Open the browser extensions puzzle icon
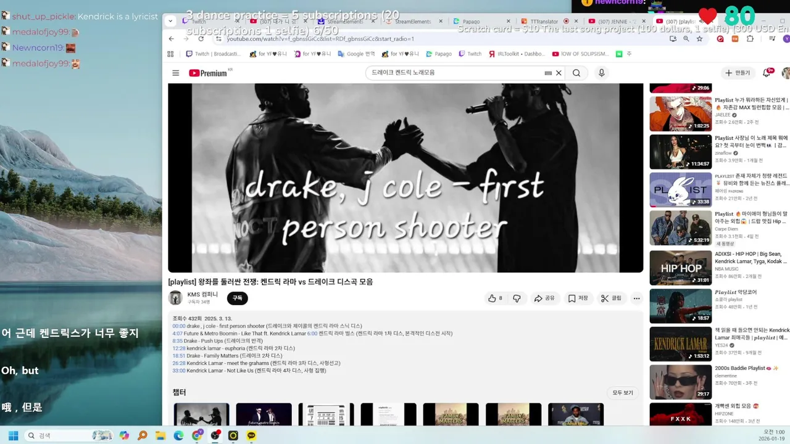This screenshot has height=444, width=790. click(750, 39)
